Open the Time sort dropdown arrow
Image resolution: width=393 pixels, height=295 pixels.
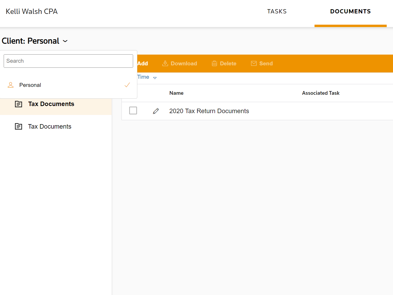tap(155, 78)
